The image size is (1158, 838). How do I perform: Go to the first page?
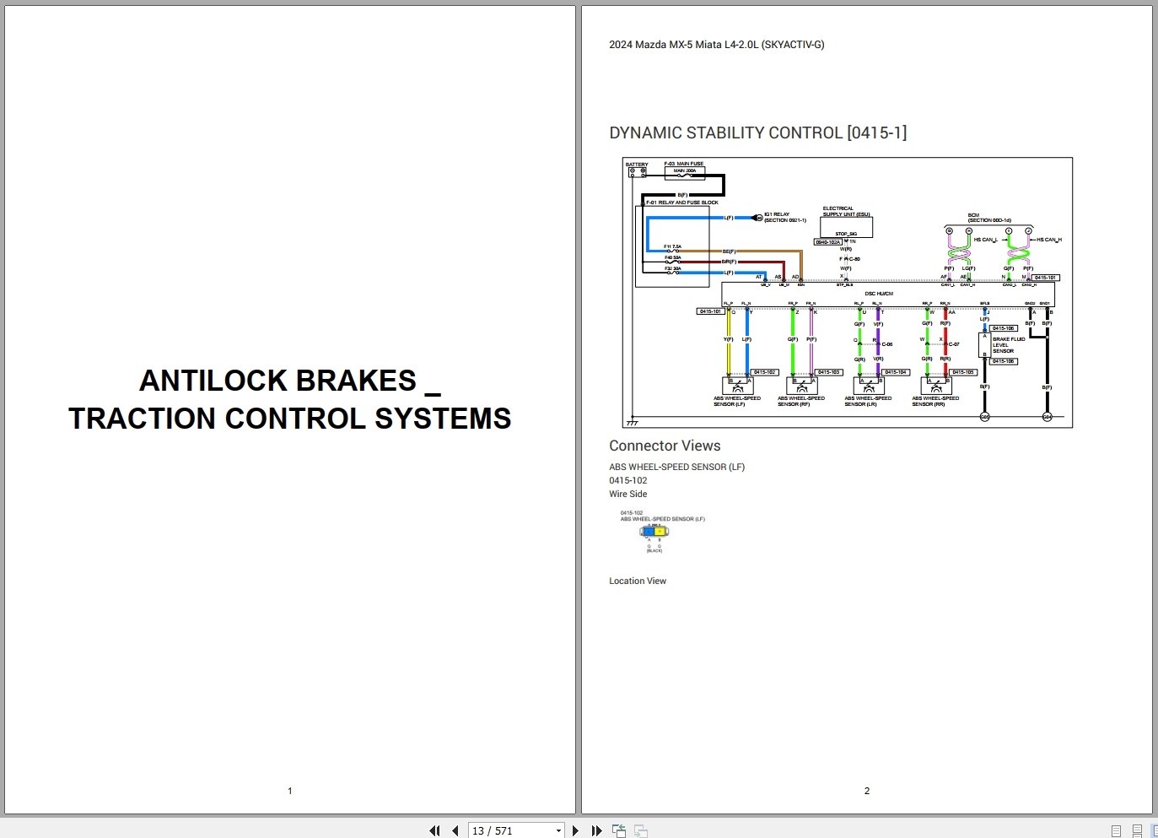tap(434, 830)
